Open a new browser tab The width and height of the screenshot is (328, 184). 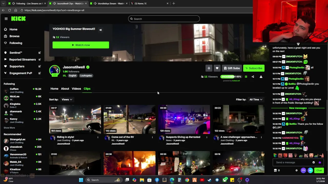coord(173,3)
